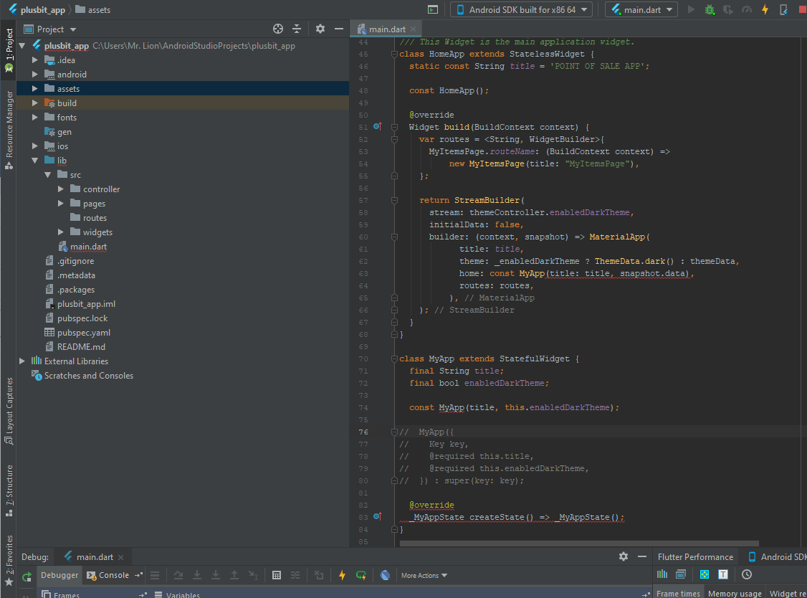This screenshot has width=807, height=598.
Task: Open the Dart DevTools globe icon
Action: click(x=386, y=575)
